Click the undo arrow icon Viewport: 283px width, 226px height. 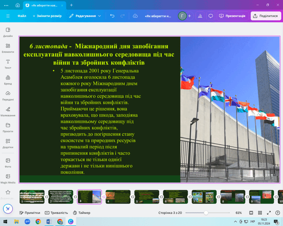tap(112, 16)
